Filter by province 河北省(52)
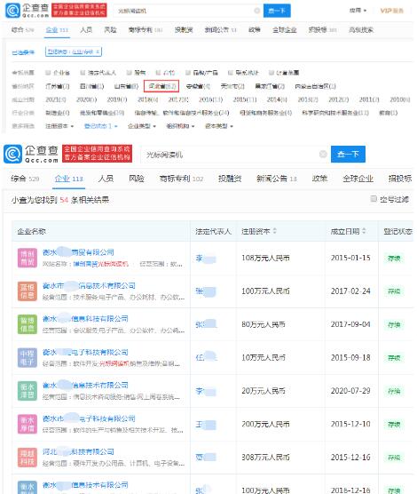 tap(161, 86)
